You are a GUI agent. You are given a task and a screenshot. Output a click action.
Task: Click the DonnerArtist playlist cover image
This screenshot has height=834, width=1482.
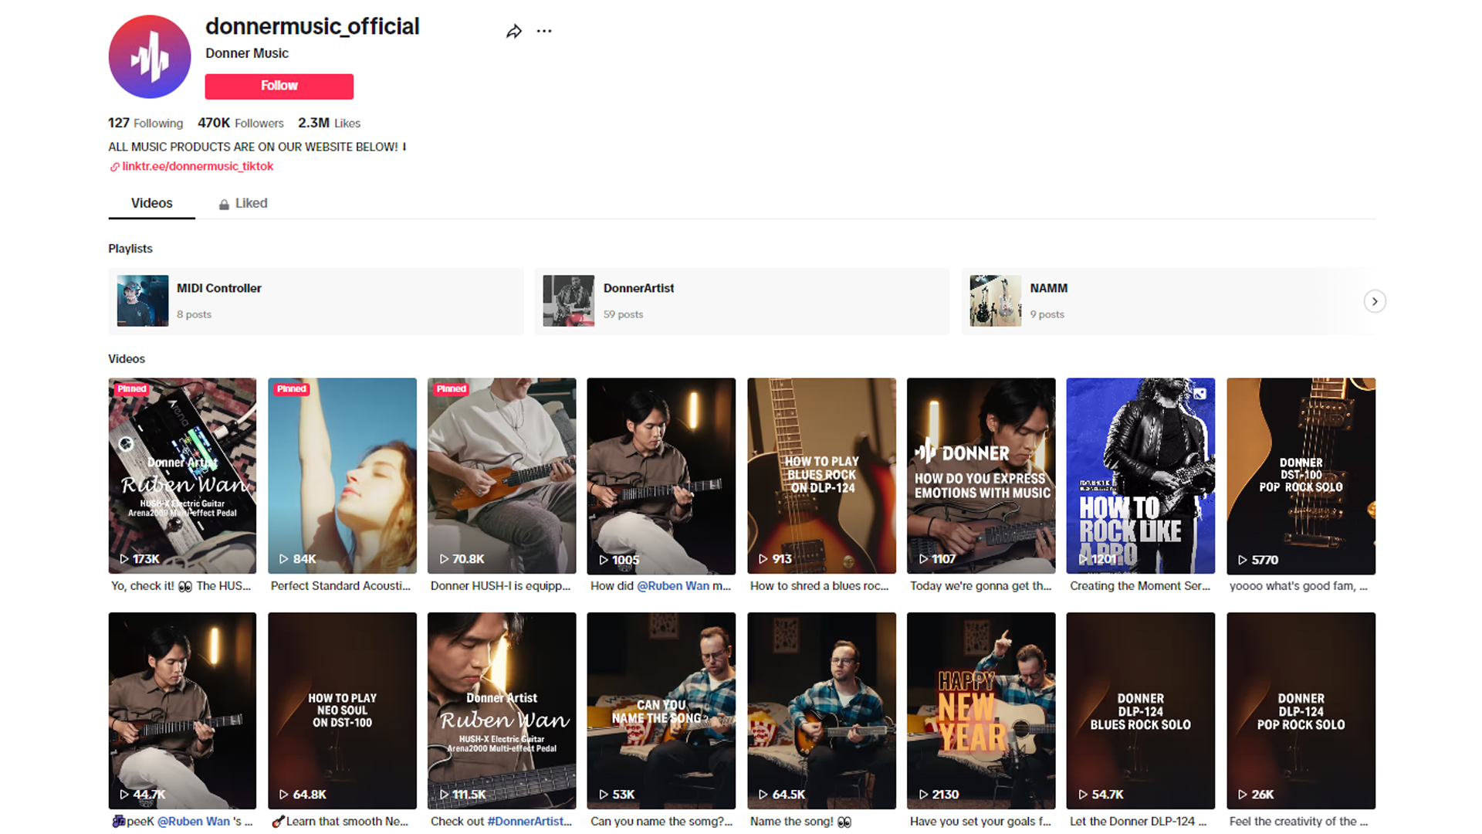569,301
